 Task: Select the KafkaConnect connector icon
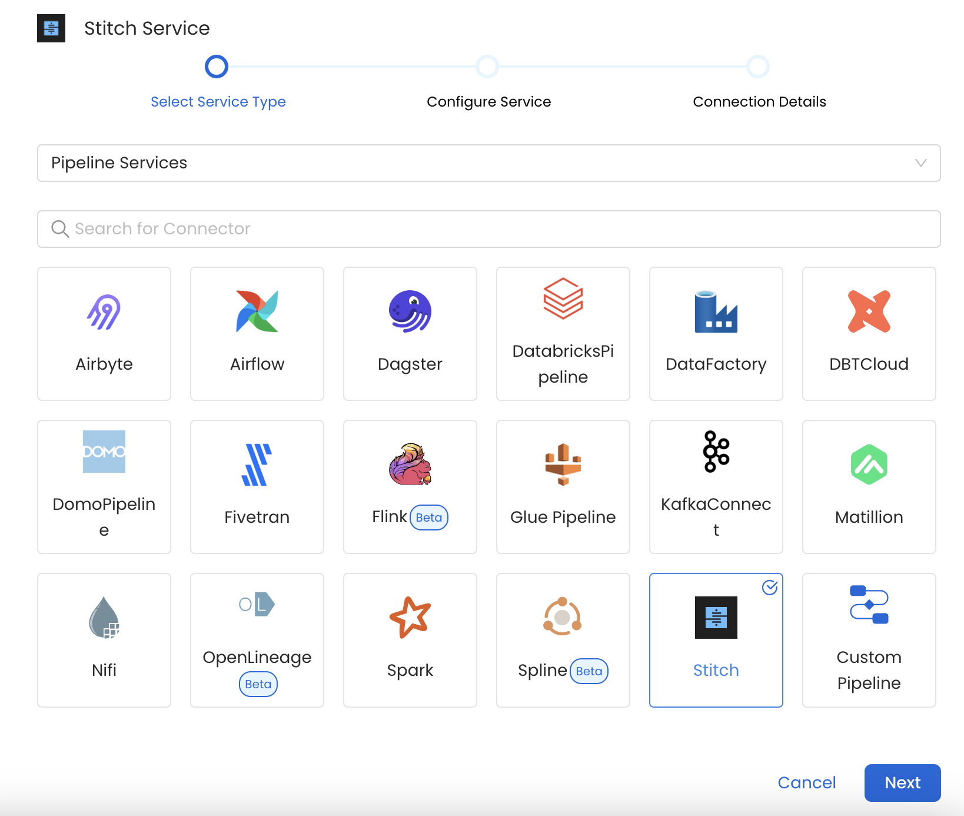pos(716,452)
